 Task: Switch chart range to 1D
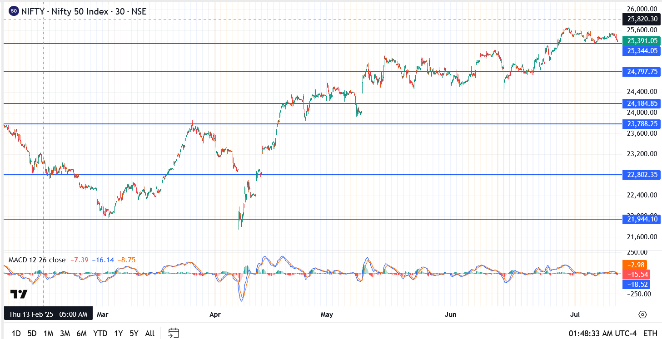[16, 334]
